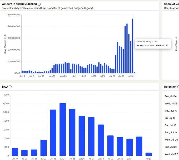Select 'Sun, Jul 19' retention row
This screenshot has width=179, height=160.
tap(171, 133)
